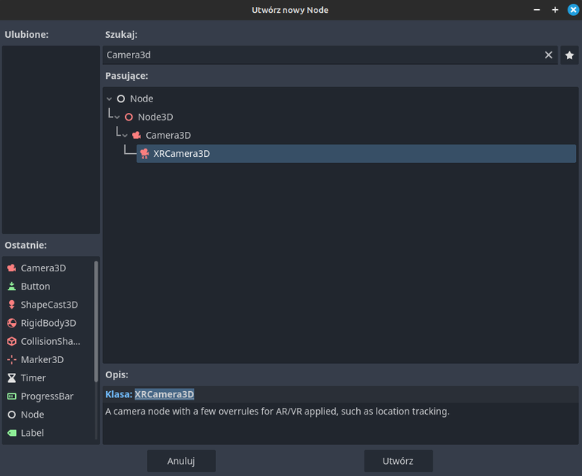
Task: Click the Anuluj button
Action: click(x=181, y=461)
